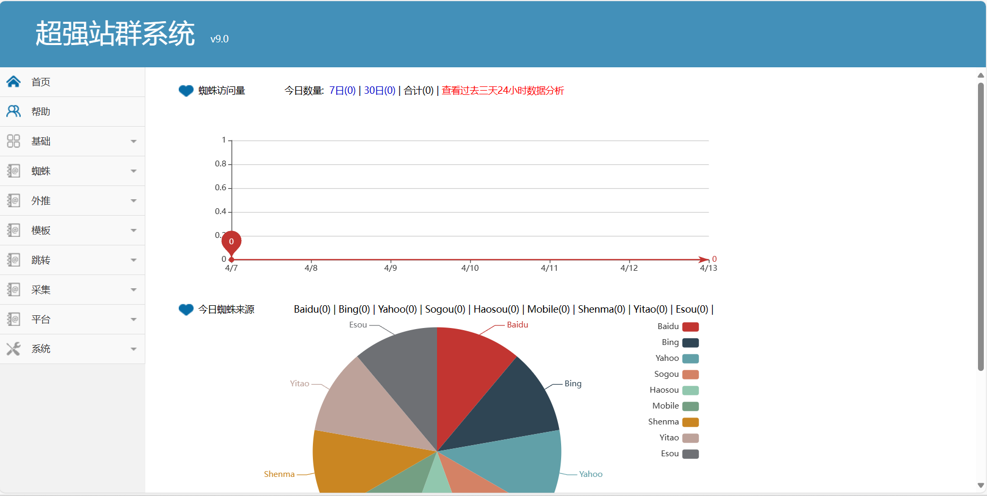The image size is (987, 496).
Task: Click the Sogou(0) source count text
Action: [445, 309]
